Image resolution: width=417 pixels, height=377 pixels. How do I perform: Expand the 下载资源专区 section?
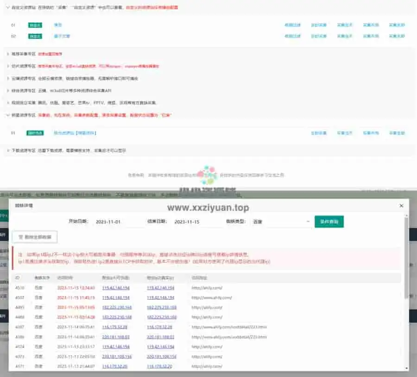(7, 150)
